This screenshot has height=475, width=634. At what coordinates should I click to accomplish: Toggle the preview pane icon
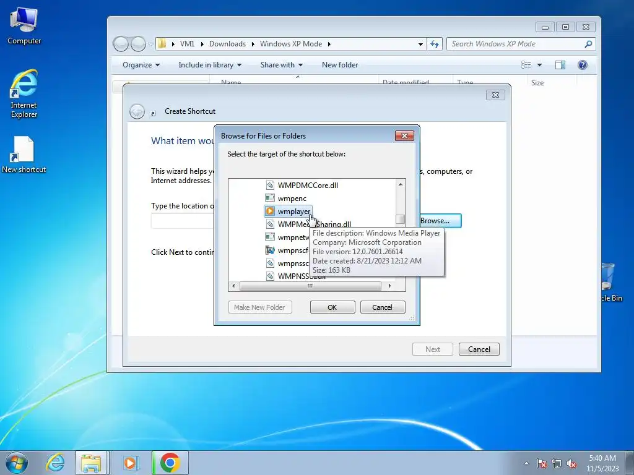tap(560, 65)
